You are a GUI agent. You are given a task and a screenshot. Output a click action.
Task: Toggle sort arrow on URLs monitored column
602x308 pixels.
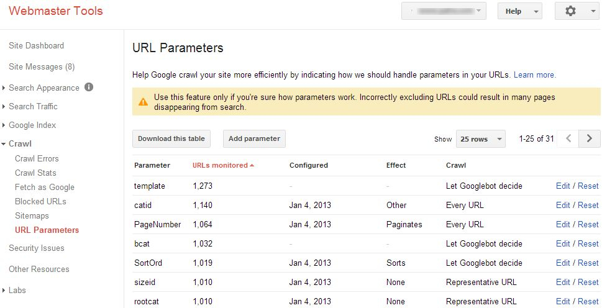click(x=252, y=165)
